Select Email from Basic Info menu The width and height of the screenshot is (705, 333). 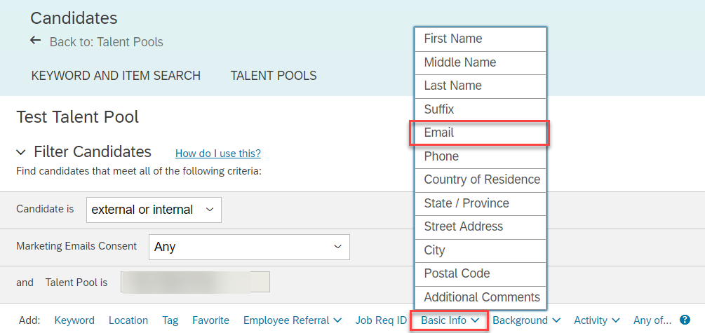(x=480, y=132)
